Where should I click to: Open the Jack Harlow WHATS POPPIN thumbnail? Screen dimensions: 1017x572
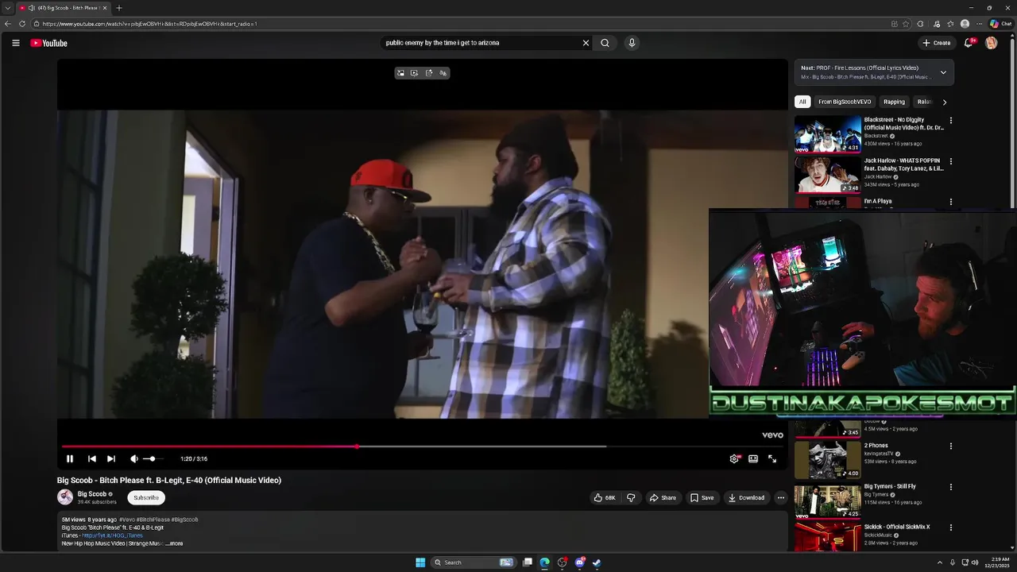pos(828,175)
